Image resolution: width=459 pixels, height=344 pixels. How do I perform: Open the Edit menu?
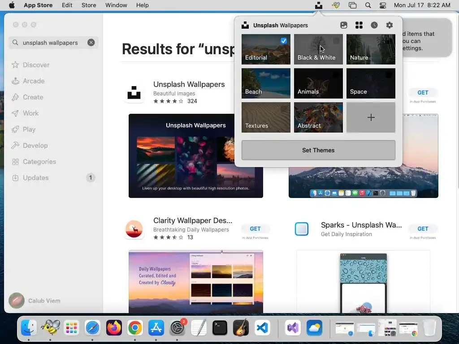[x=67, y=5]
